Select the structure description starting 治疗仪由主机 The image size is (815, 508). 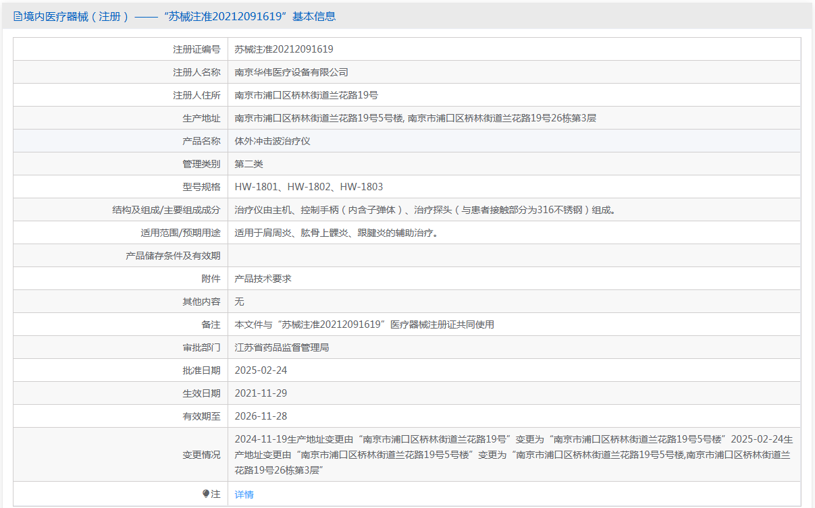[426, 210]
